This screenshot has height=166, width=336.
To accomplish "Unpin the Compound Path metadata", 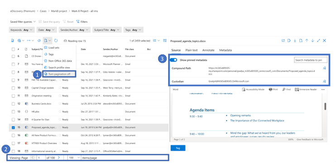I will 324,68.
